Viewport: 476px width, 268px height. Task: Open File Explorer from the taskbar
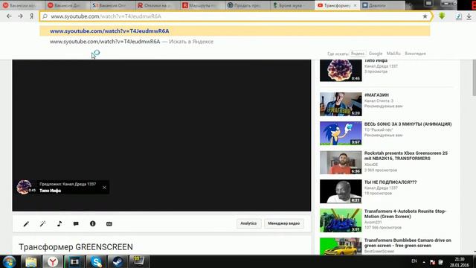pos(31,261)
